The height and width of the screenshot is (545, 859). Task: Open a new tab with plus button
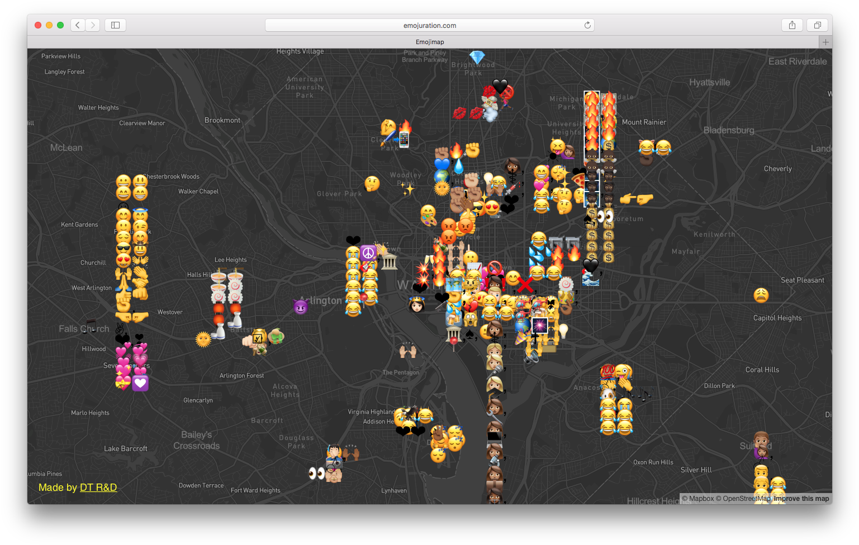[825, 42]
